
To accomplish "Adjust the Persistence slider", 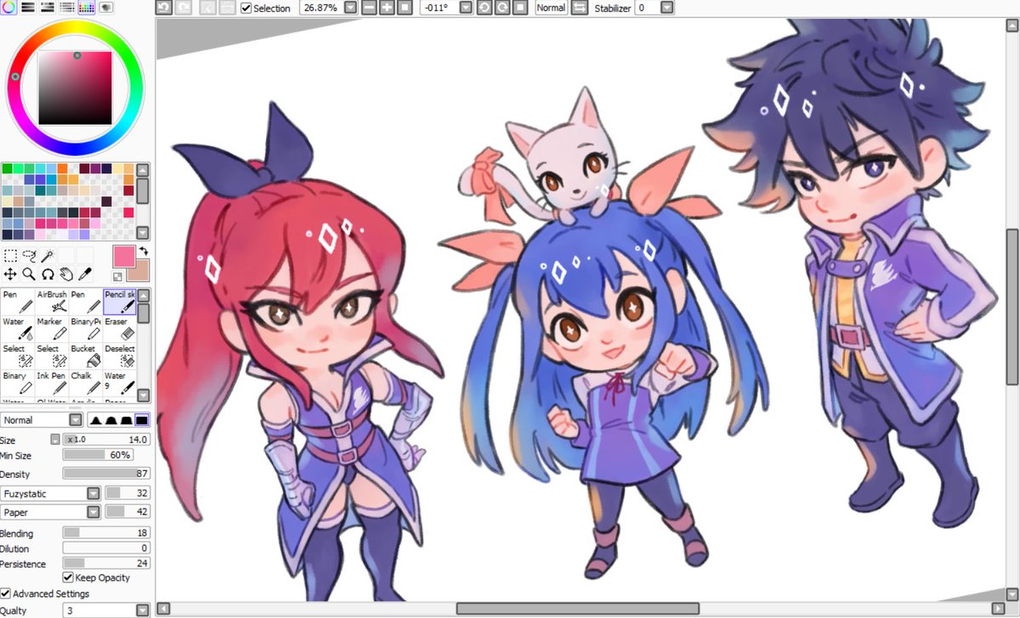I will click(x=106, y=564).
